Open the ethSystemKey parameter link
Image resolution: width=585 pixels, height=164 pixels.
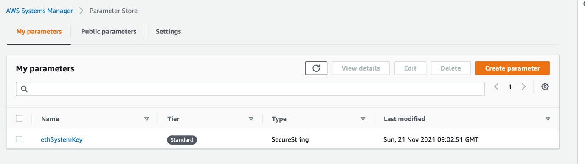62,139
